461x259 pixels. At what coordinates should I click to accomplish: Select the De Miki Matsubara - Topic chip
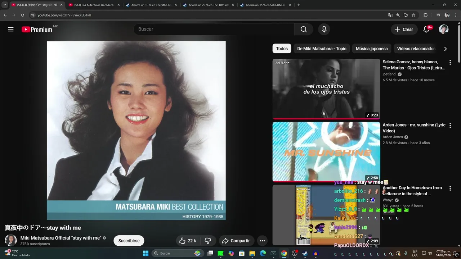(x=322, y=49)
